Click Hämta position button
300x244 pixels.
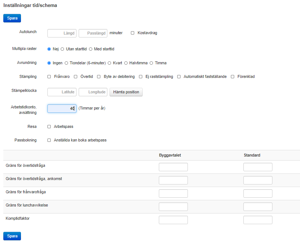[x=126, y=92]
